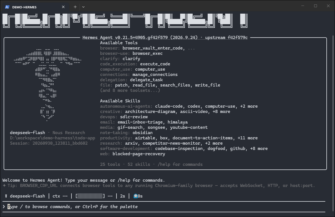Click the claude-code skill name
Image resolution: width=335 pixels, height=217 pixels.
169,106
